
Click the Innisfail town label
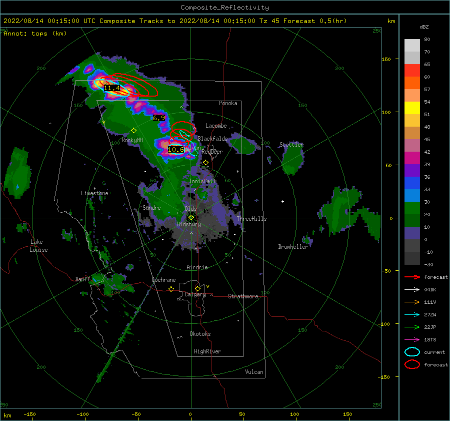[202, 181]
